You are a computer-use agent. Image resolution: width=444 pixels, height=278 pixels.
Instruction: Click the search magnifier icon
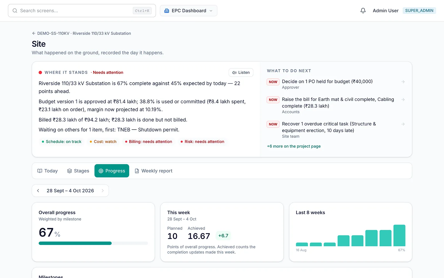coord(15,11)
